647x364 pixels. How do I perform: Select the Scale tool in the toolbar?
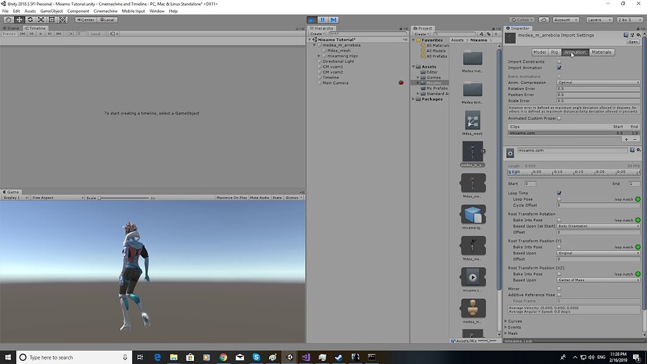(40, 20)
